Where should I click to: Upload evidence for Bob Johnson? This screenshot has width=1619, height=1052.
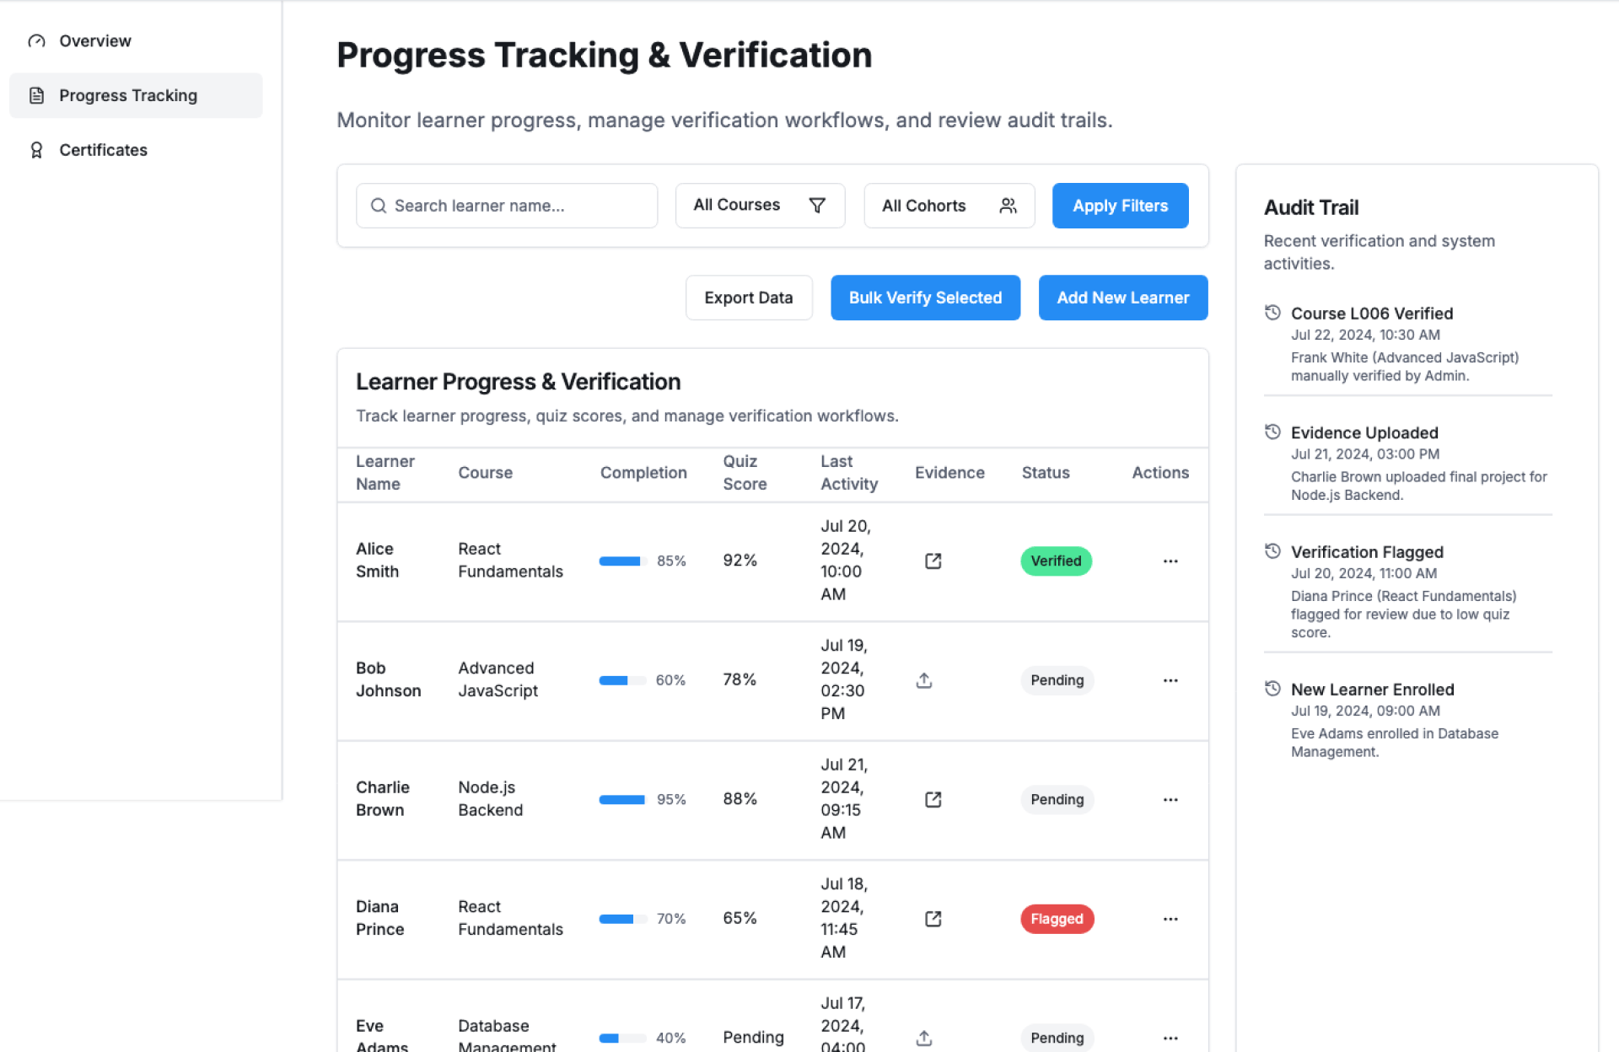click(x=924, y=680)
